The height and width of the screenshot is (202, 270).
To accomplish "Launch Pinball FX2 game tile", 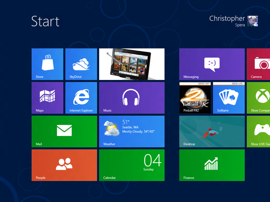I will pyautogui.click(x=195, y=98).
